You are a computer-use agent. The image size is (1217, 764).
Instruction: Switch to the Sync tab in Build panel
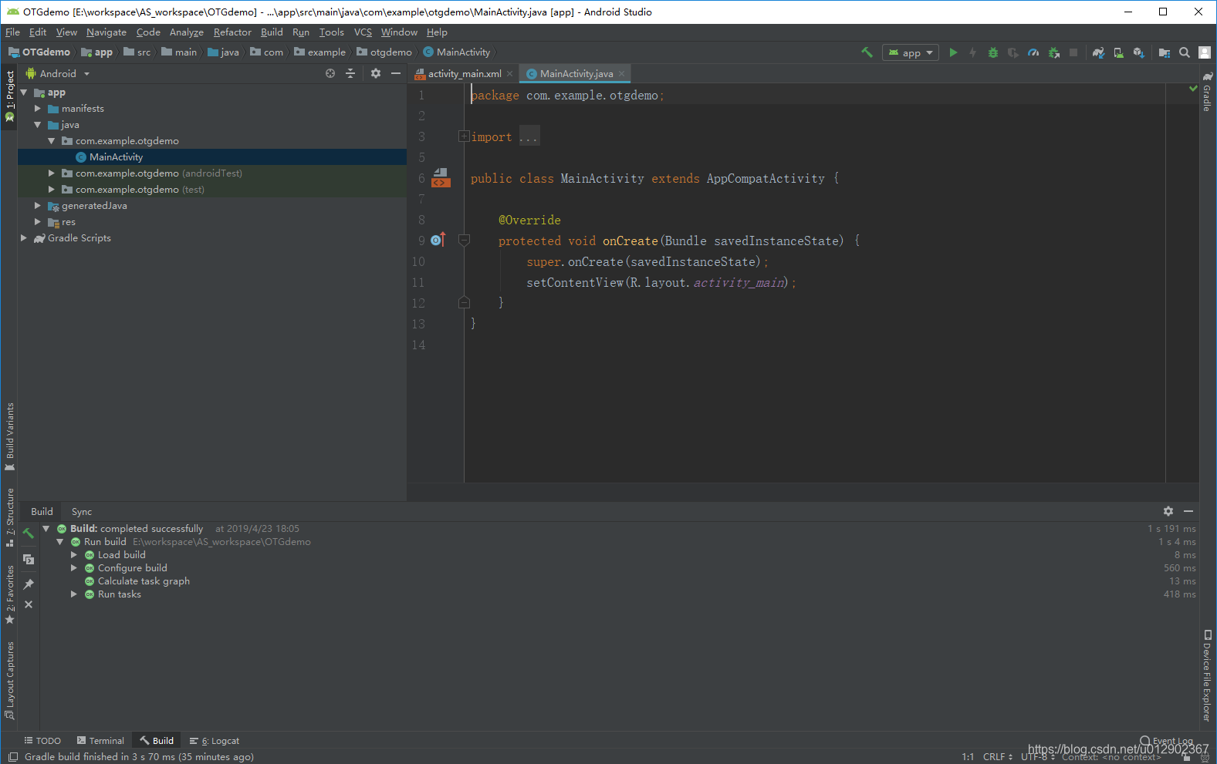(x=82, y=512)
